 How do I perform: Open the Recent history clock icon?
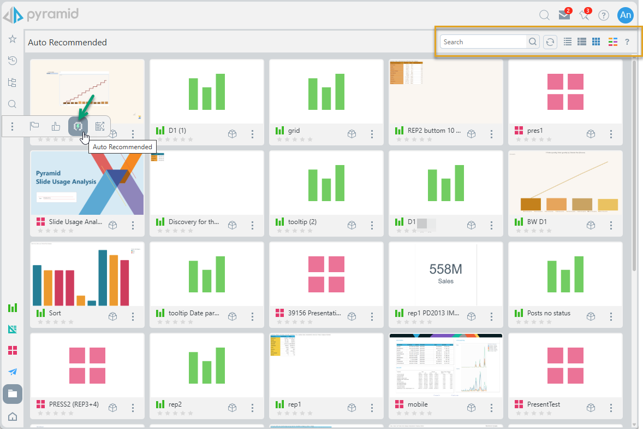point(12,61)
